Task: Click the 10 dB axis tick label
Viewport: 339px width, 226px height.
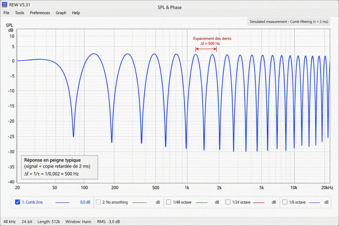Action: [12, 36]
